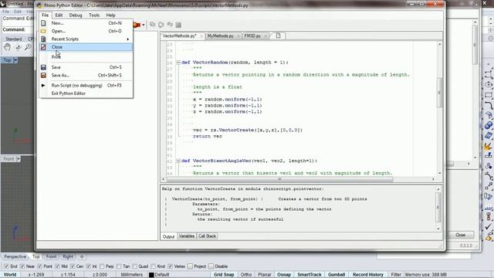Select the Polyline tool in Rhino side toolbar
Screen dimensions: 494x278
489,74
